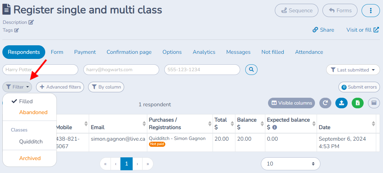Viewport: 383px width, 173px height.
Task: Open Advanced filters
Action: pyautogui.click(x=60, y=87)
